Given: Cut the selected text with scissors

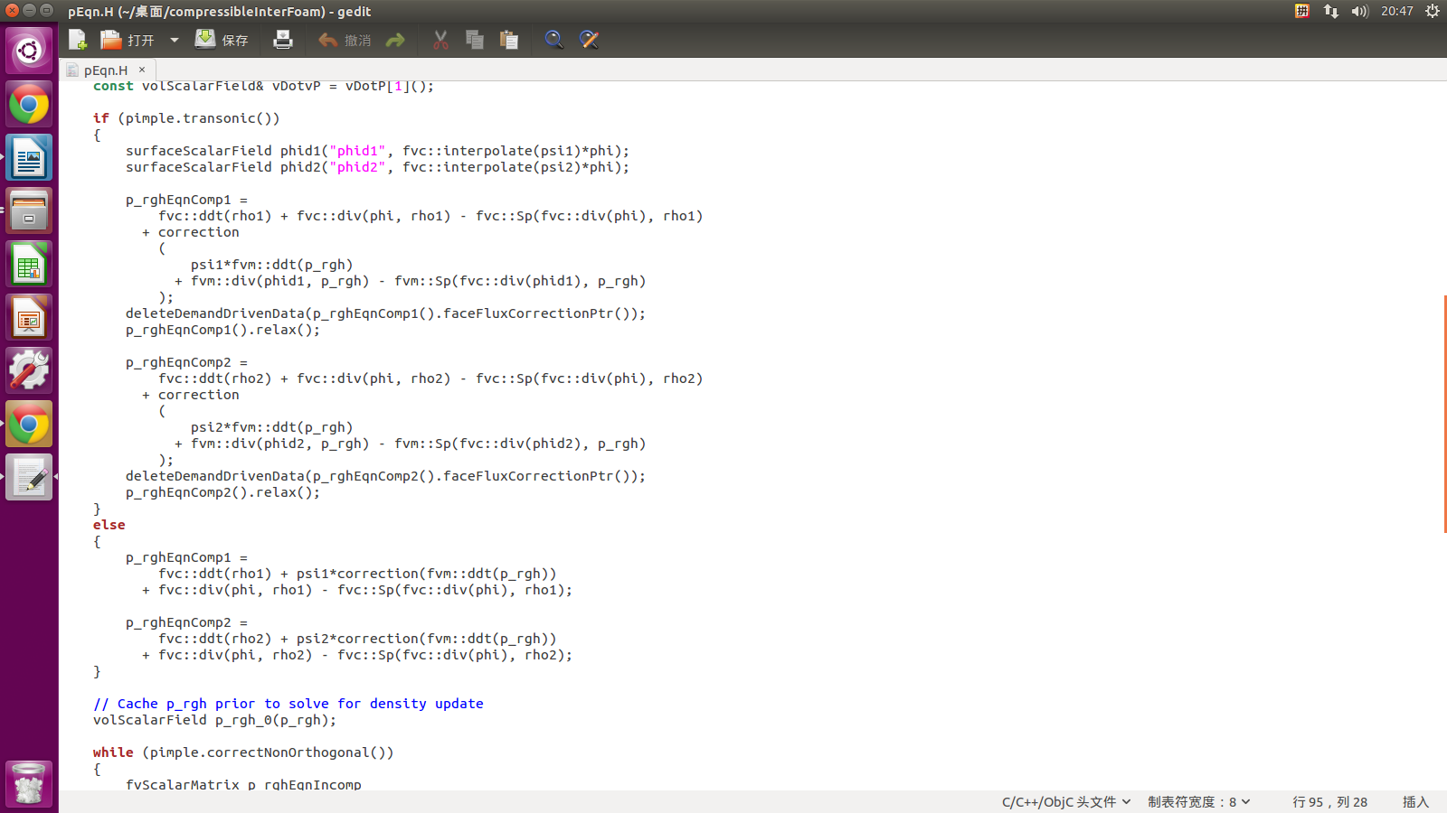Looking at the screenshot, I should [x=440, y=40].
